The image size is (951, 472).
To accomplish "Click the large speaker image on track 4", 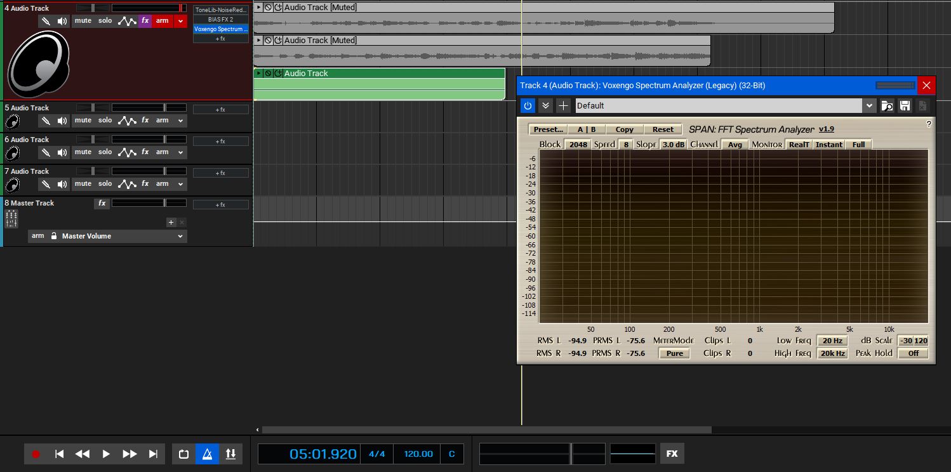I will pyautogui.click(x=38, y=64).
